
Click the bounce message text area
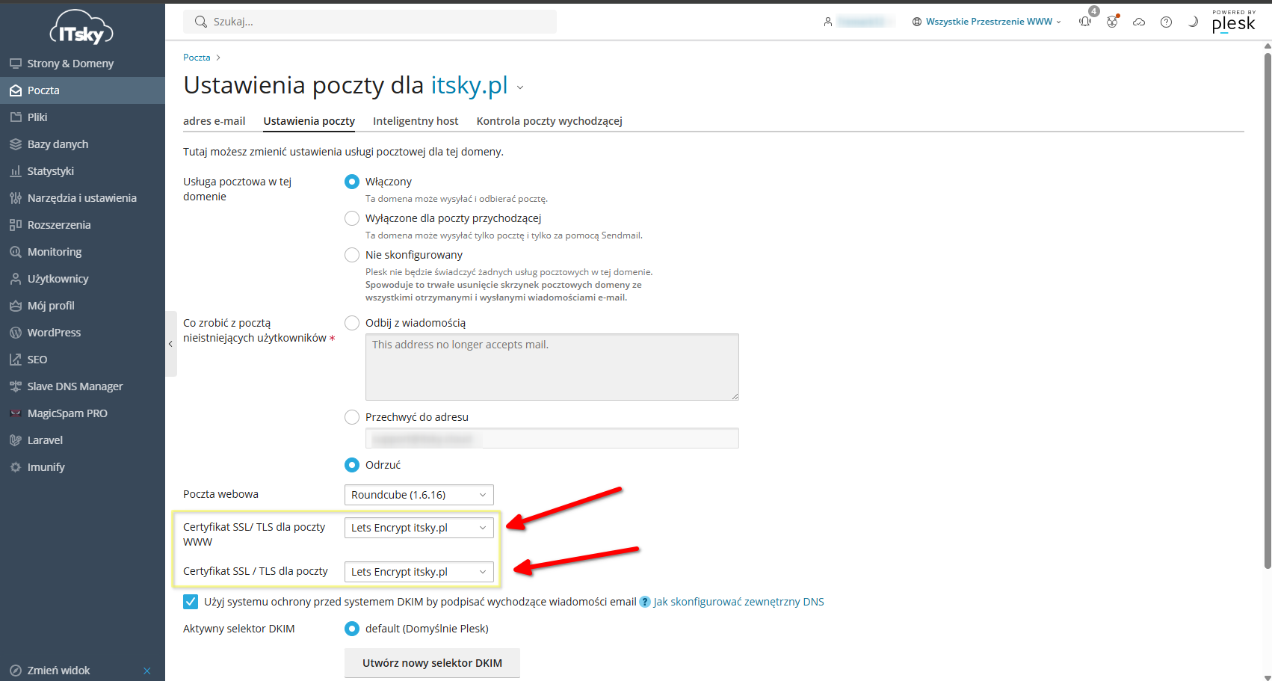[x=552, y=367]
